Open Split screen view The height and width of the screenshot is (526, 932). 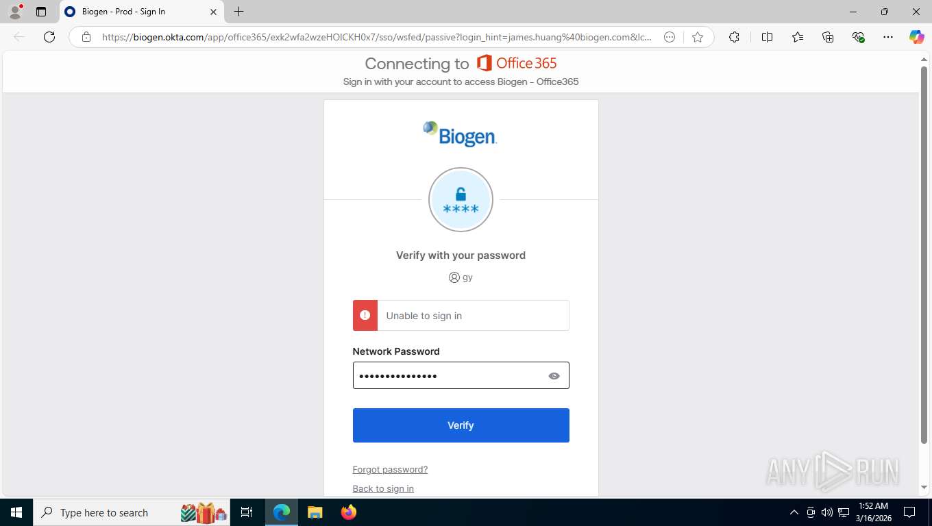(x=767, y=37)
